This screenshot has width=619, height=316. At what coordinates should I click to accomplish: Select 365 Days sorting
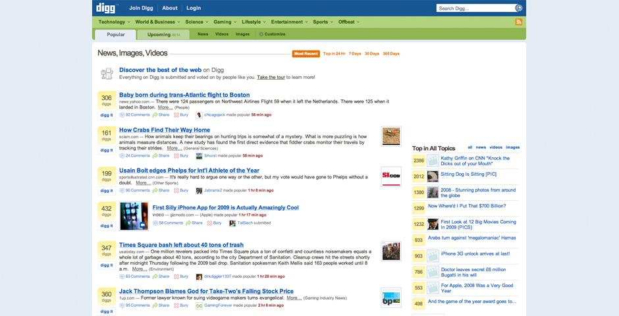pyautogui.click(x=390, y=53)
